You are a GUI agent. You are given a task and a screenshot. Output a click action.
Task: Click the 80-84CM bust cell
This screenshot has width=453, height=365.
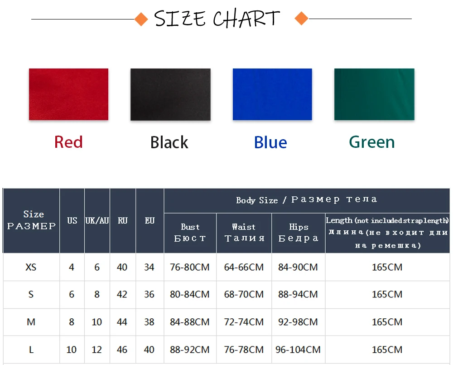(x=190, y=294)
